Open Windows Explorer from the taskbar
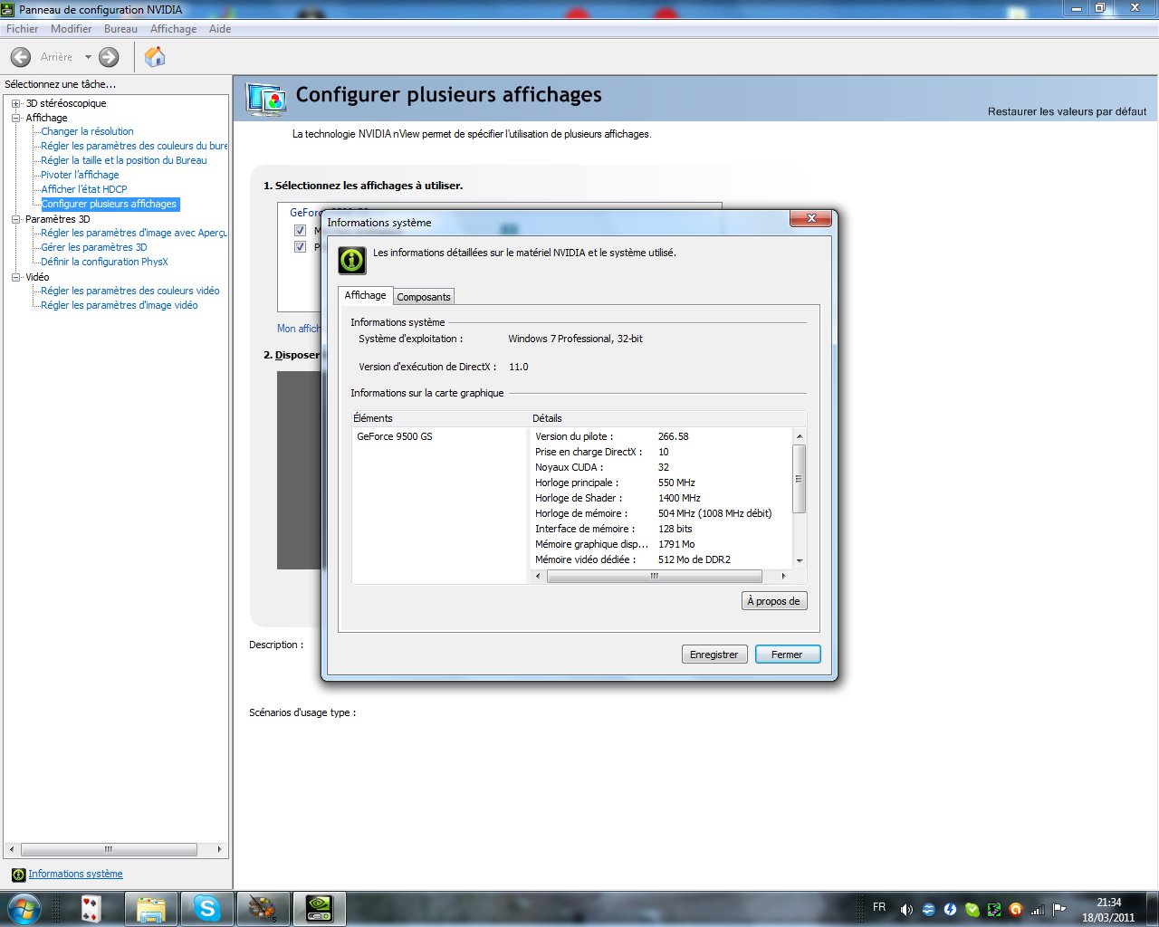 151,908
